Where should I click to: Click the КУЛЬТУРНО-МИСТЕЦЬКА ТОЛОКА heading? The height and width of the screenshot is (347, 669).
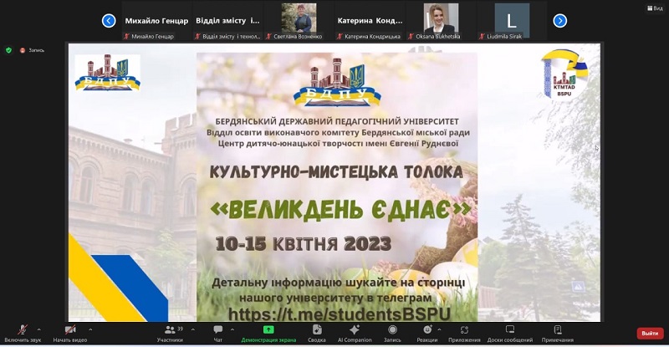[336, 172]
